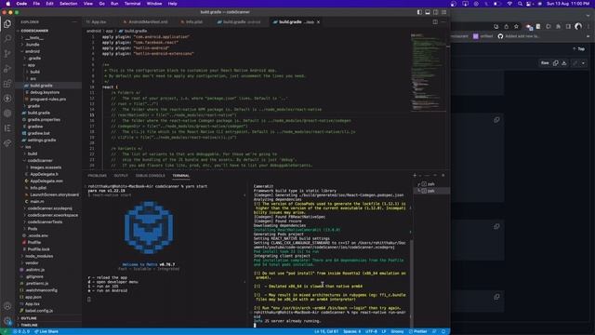
Task: Open macOS Spotlight search icon
Action: (x=520, y=4)
